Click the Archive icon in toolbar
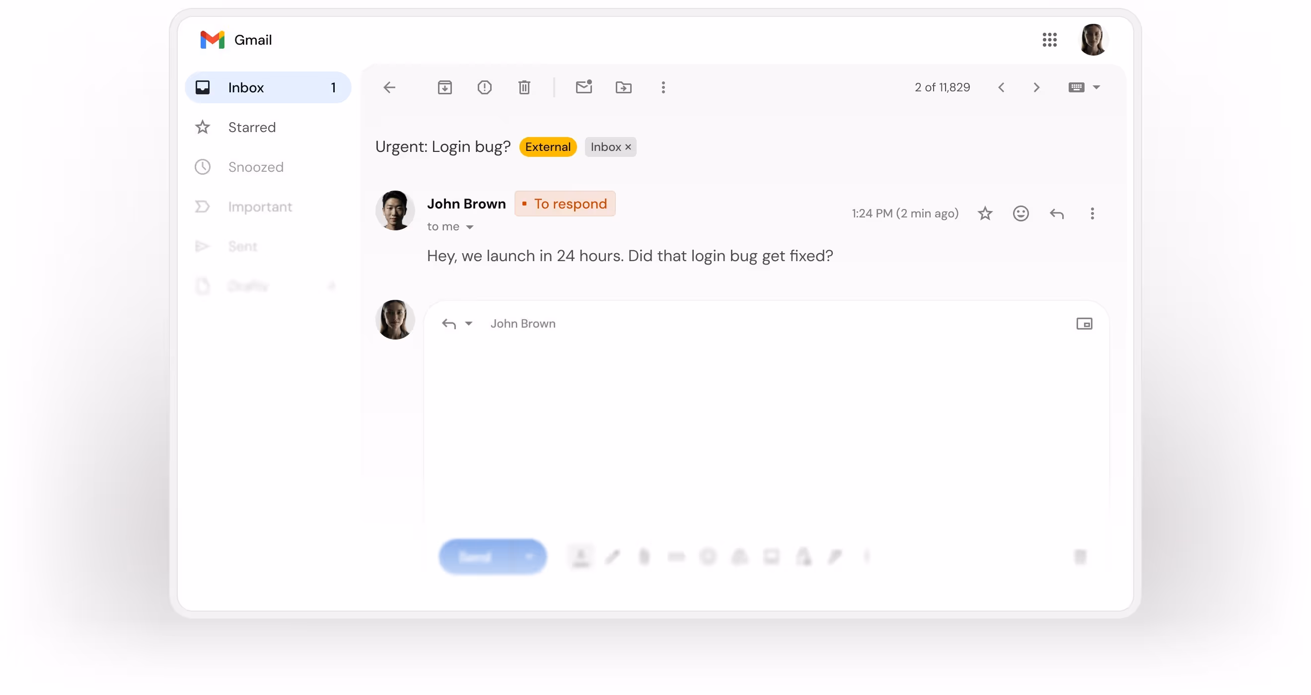The width and height of the screenshot is (1311, 695). tap(444, 87)
